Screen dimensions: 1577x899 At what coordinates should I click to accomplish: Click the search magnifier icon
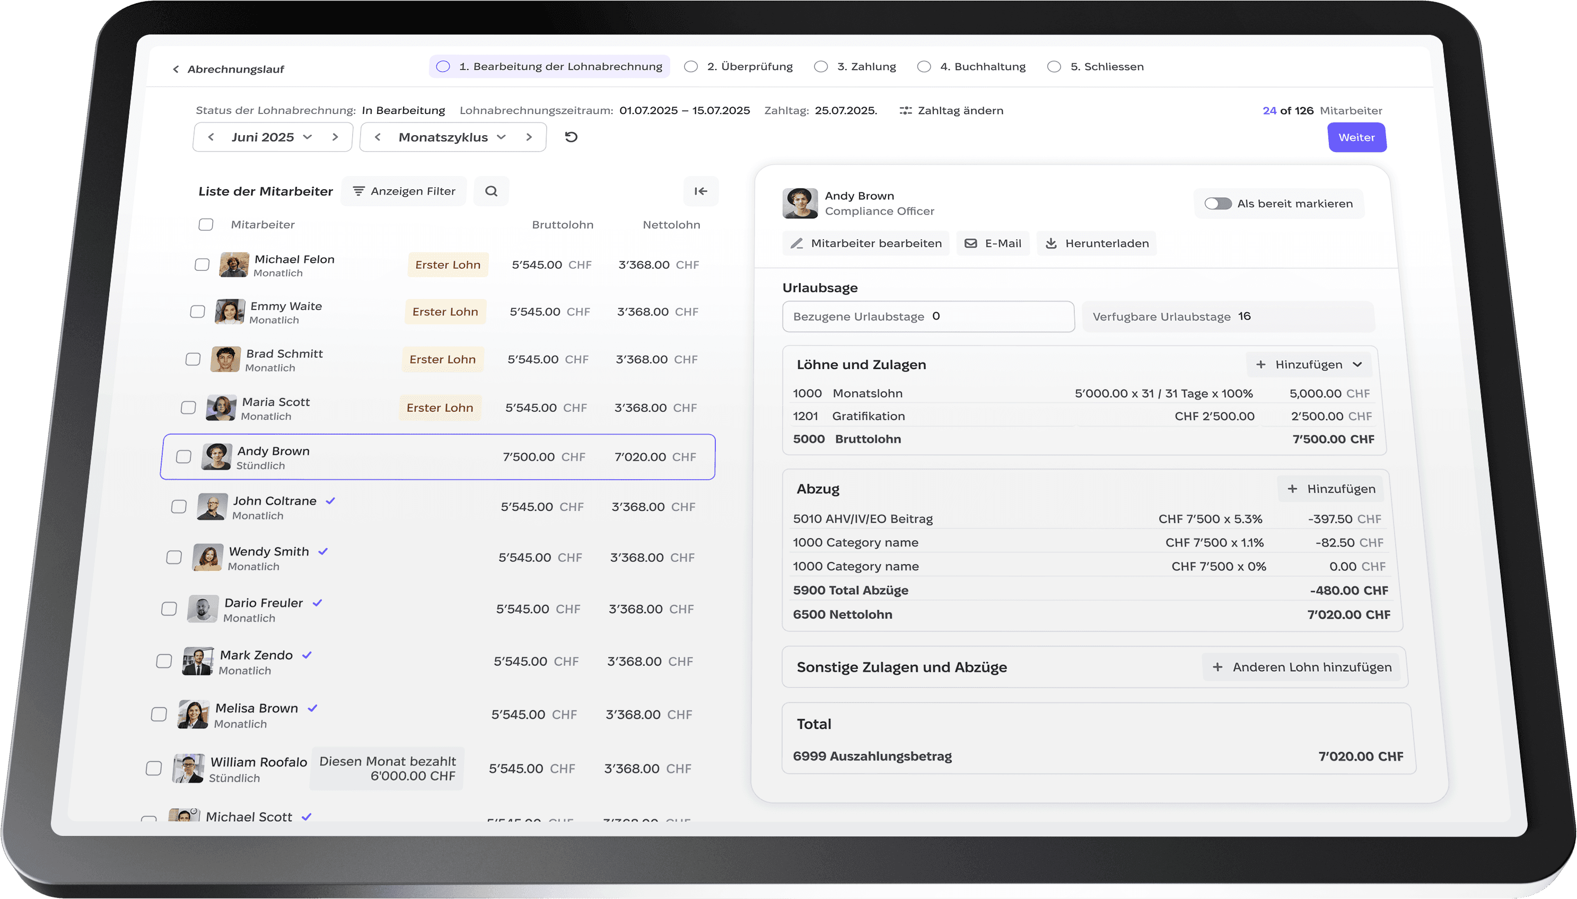tap(491, 191)
